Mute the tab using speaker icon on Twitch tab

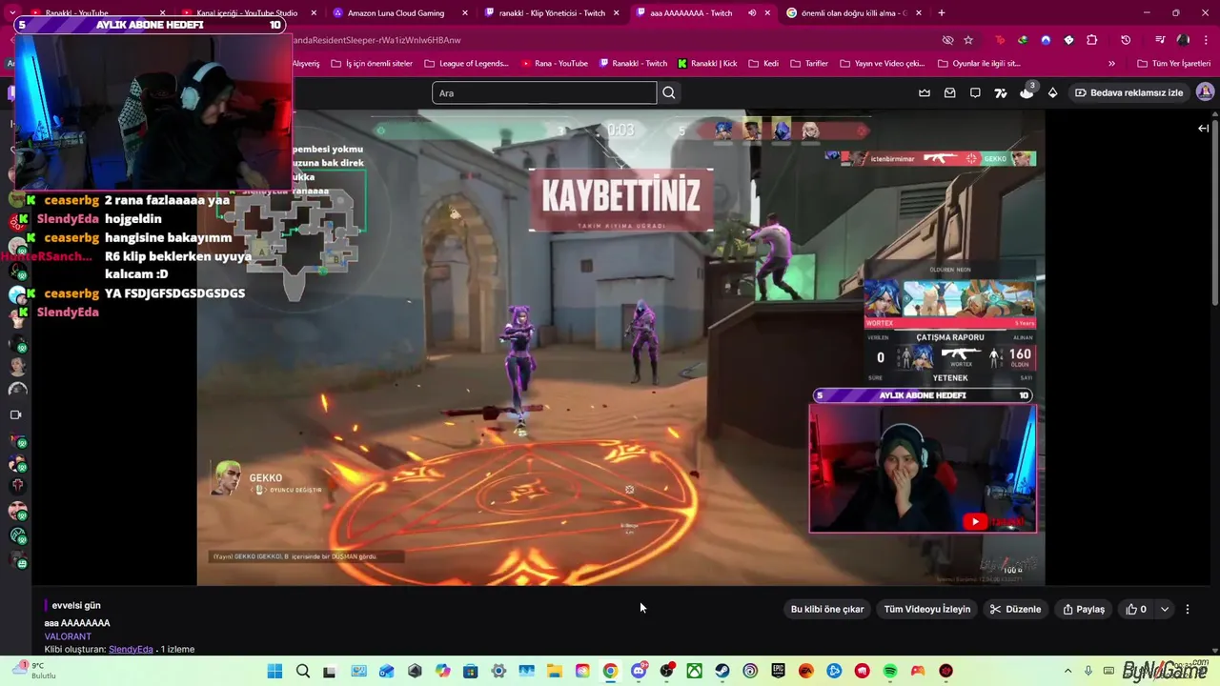(x=752, y=13)
